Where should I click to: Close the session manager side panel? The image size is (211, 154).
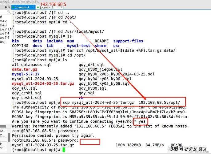[9, 7]
